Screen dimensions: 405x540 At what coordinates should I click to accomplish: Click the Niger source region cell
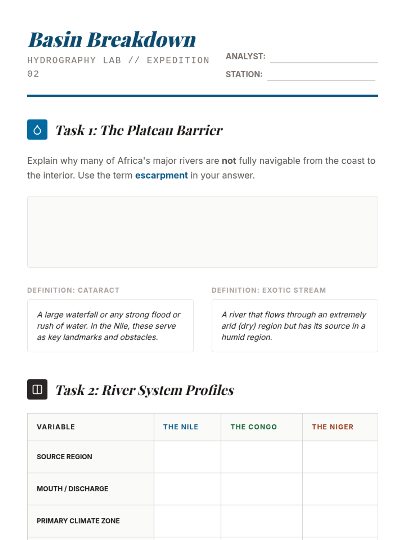(x=340, y=457)
